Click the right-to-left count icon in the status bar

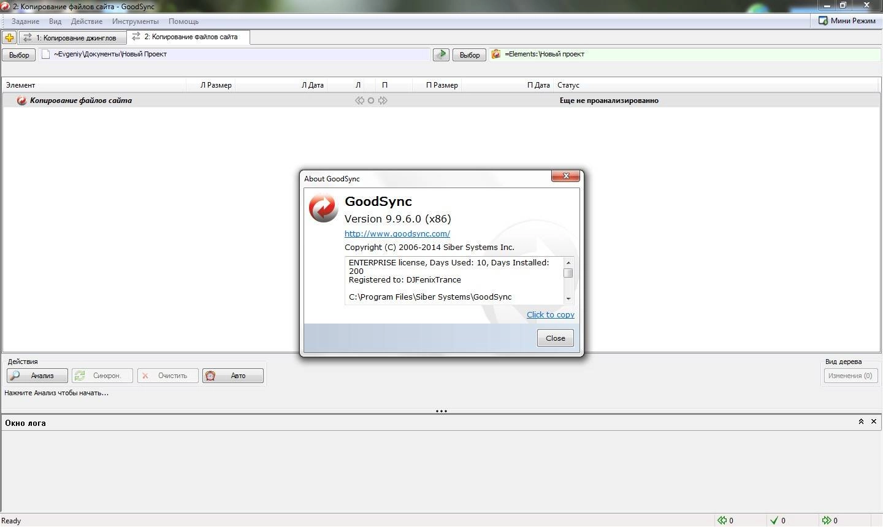(x=722, y=520)
